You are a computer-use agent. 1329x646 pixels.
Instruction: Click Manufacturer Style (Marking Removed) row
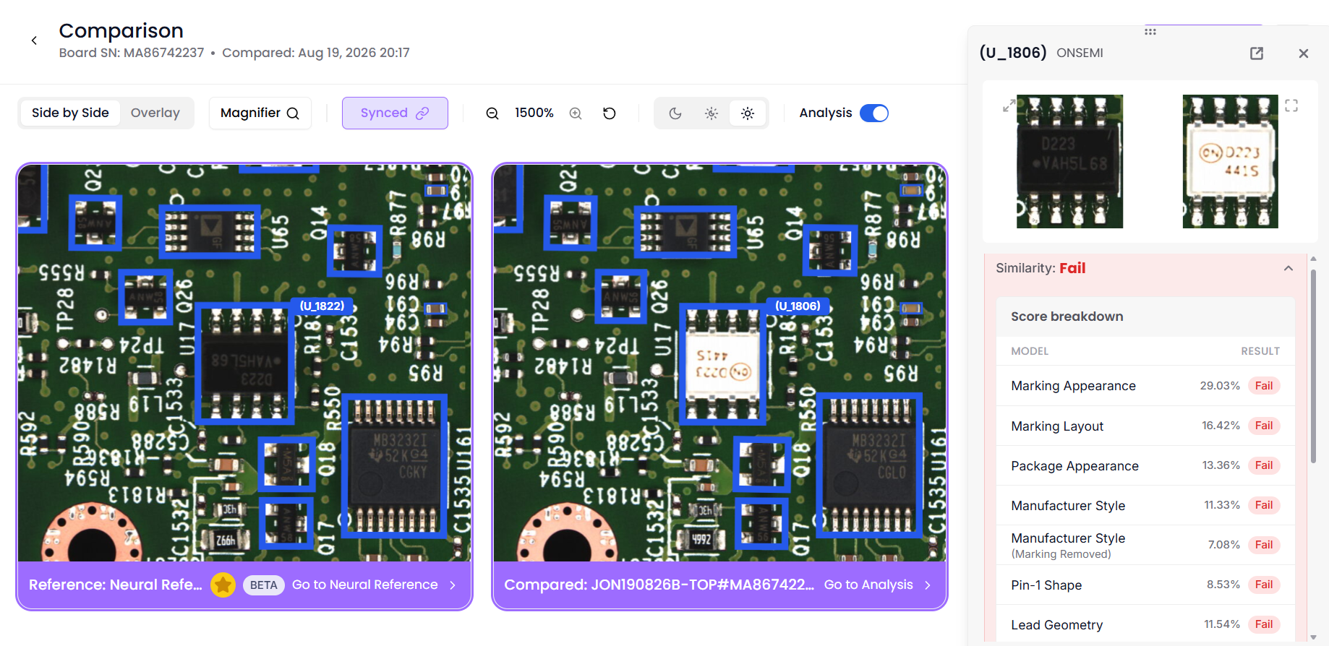pos(1145,545)
